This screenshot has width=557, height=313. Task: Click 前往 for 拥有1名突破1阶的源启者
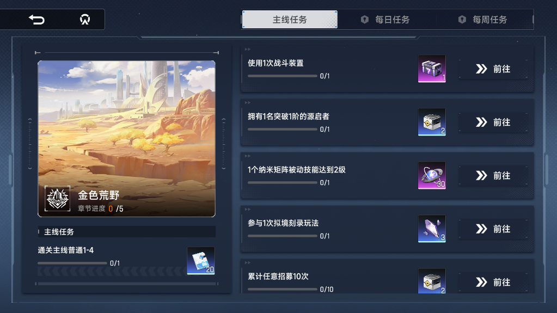[x=493, y=122]
